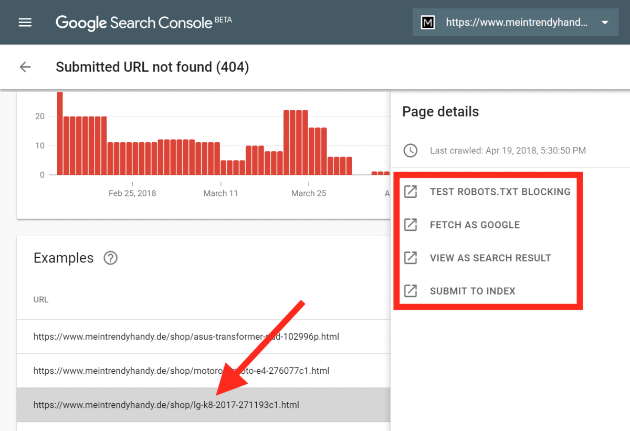Click the 'Last crawled: Apr 19, 2018' text
630x431 pixels.
pyautogui.click(x=508, y=151)
